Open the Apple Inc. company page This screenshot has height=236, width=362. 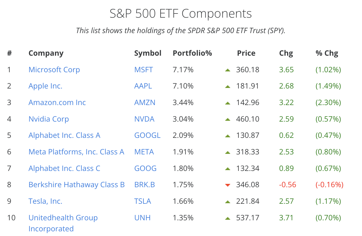[x=45, y=86]
